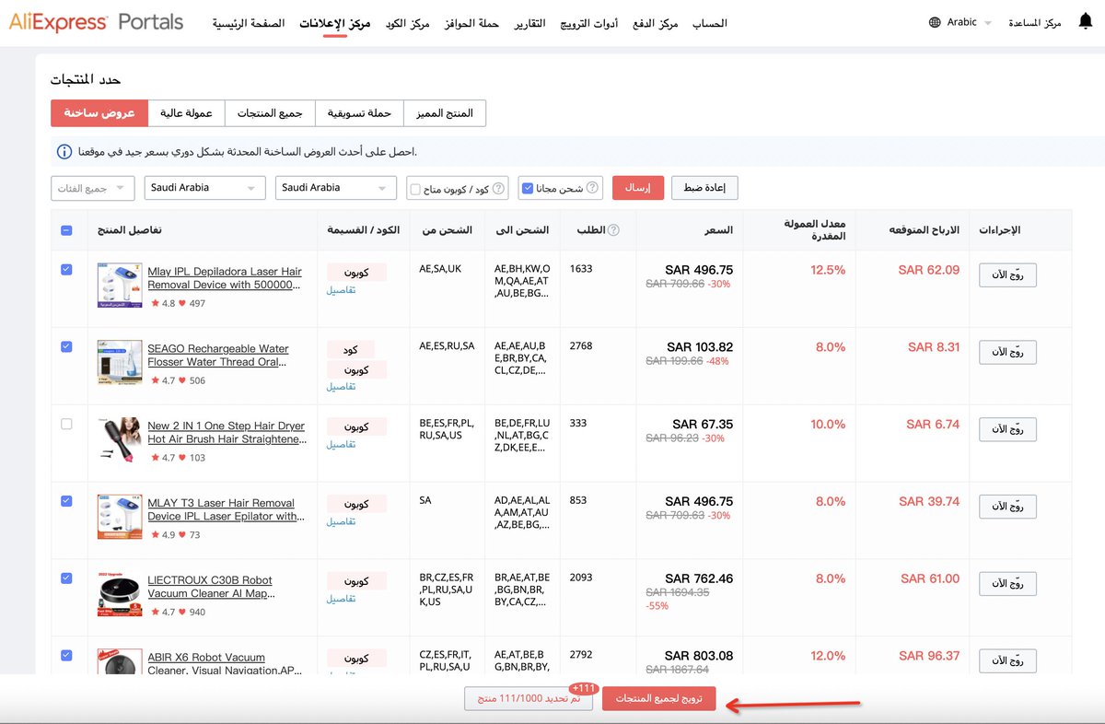Click the MLAY T3 Laser product thumbnail
The image size is (1105, 724).
click(120, 517)
